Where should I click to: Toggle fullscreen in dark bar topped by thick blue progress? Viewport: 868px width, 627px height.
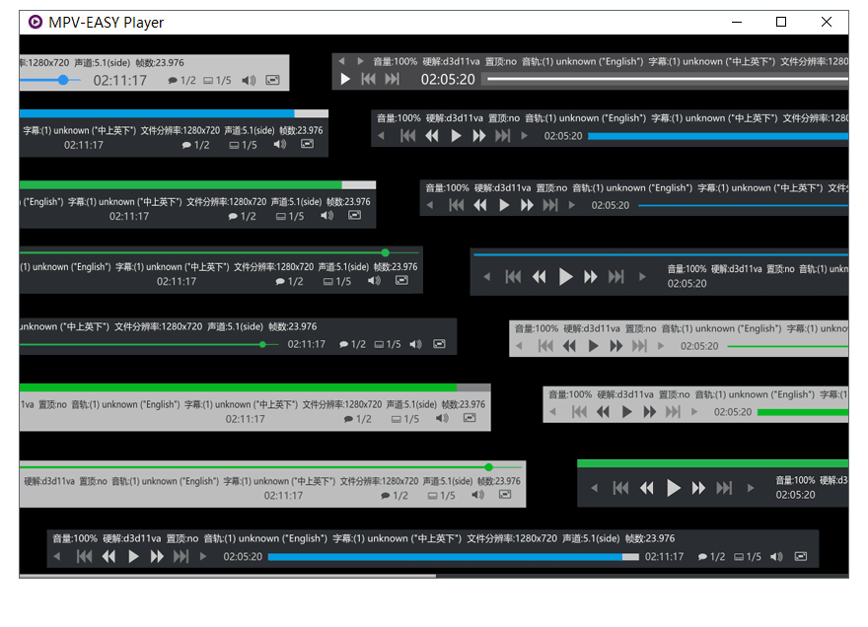pyautogui.click(x=307, y=144)
